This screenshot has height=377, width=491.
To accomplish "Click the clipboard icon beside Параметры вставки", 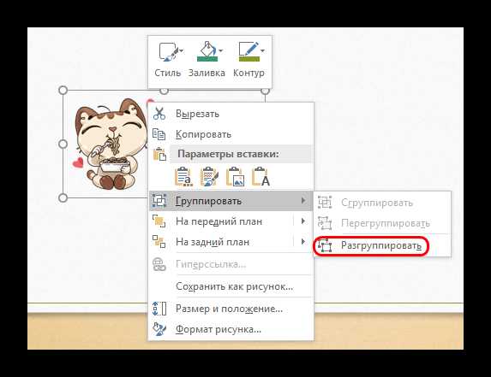I will tap(159, 154).
